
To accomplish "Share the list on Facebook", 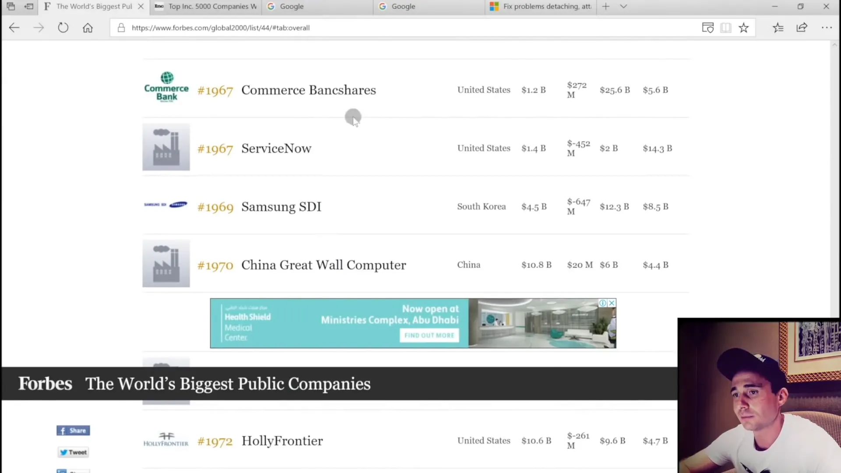I will point(73,431).
